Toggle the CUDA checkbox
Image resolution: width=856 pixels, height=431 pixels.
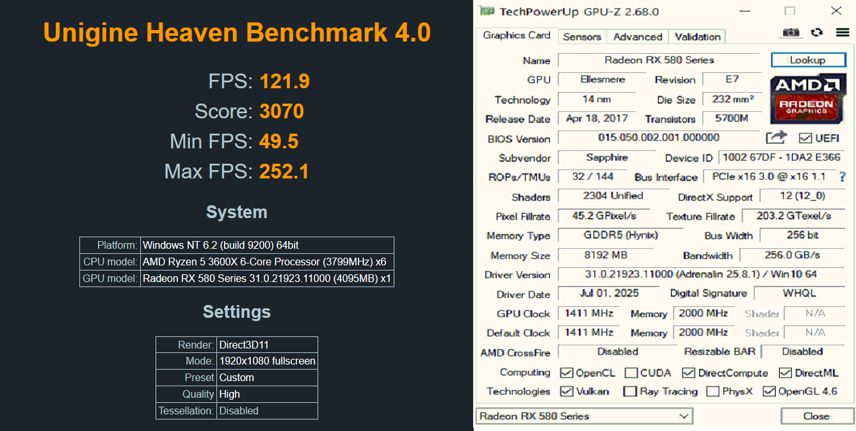click(x=631, y=373)
